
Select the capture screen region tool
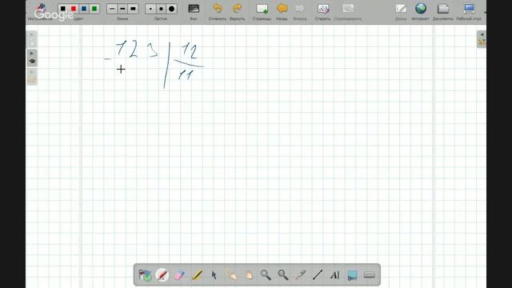click(x=352, y=275)
